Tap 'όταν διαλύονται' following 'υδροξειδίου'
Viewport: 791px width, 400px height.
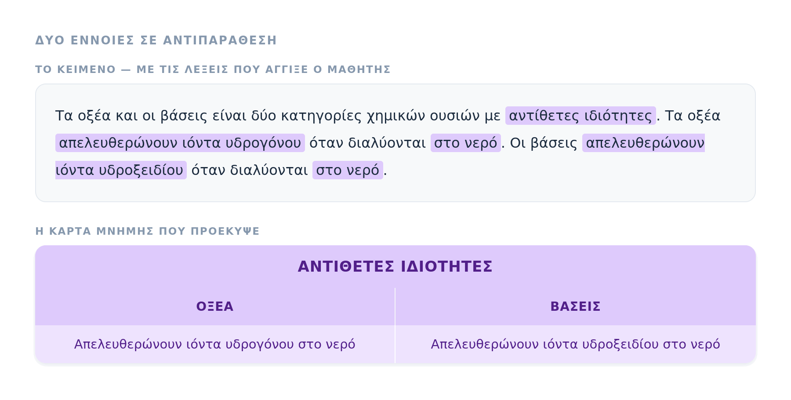pyautogui.click(x=250, y=170)
